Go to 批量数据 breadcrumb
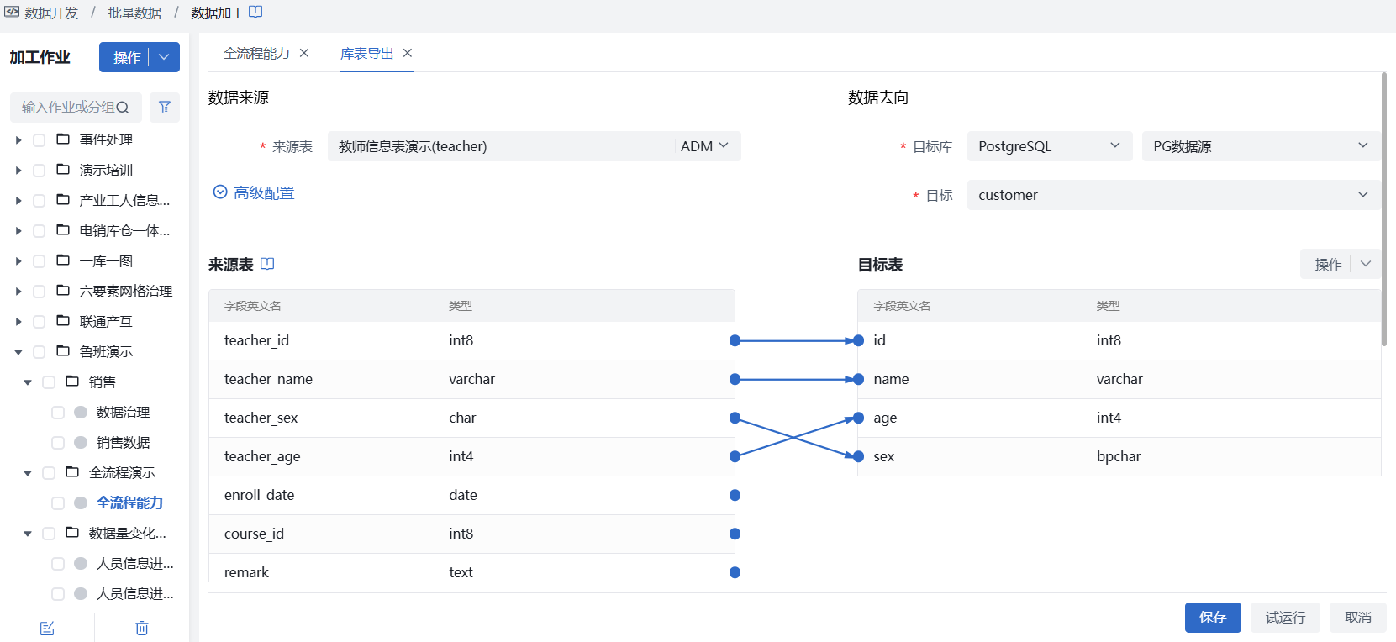This screenshot has width=1396, height=642. [134, 13]
